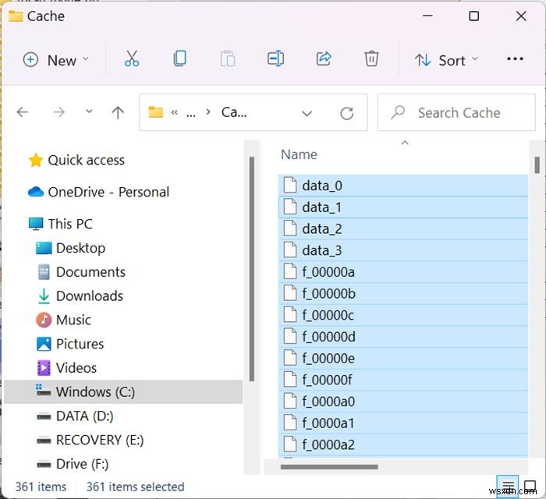Select file f_00000b
546x499 pixels.
403,293
